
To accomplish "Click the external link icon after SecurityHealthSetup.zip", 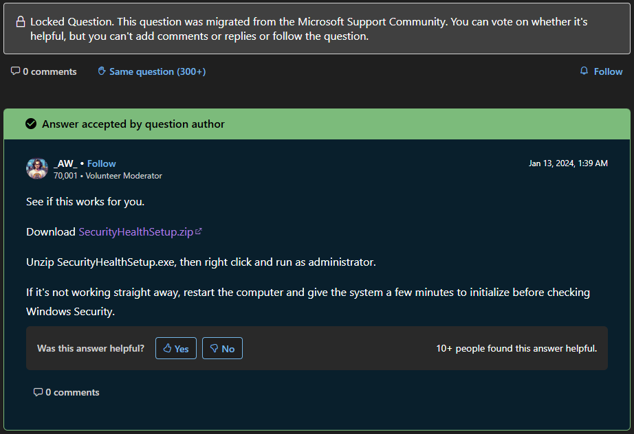I will point(199,231).
